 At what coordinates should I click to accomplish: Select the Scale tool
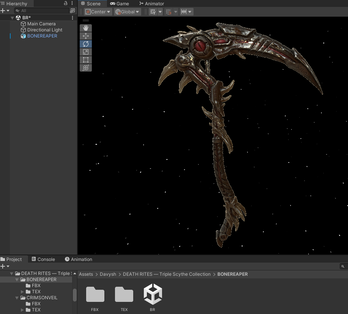coord(86,52)
